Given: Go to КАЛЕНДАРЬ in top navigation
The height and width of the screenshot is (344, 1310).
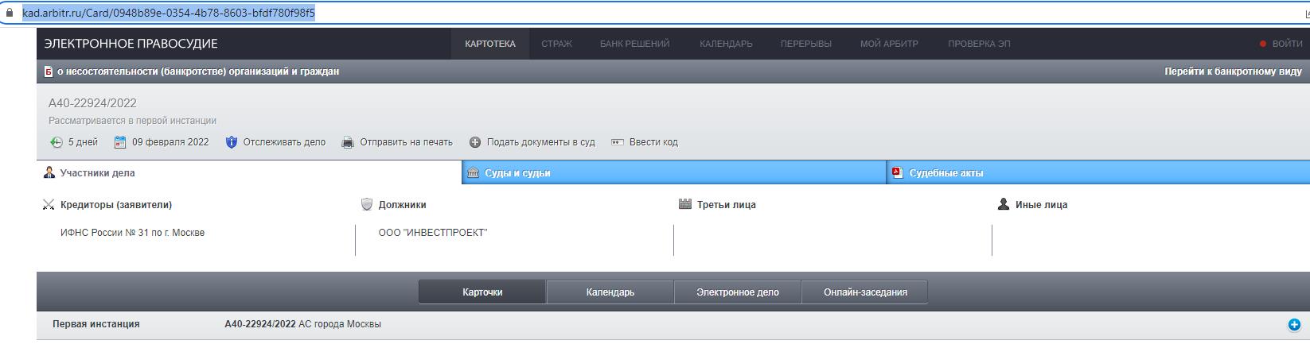Looking at the screenshot, I should tap(726, 44).
